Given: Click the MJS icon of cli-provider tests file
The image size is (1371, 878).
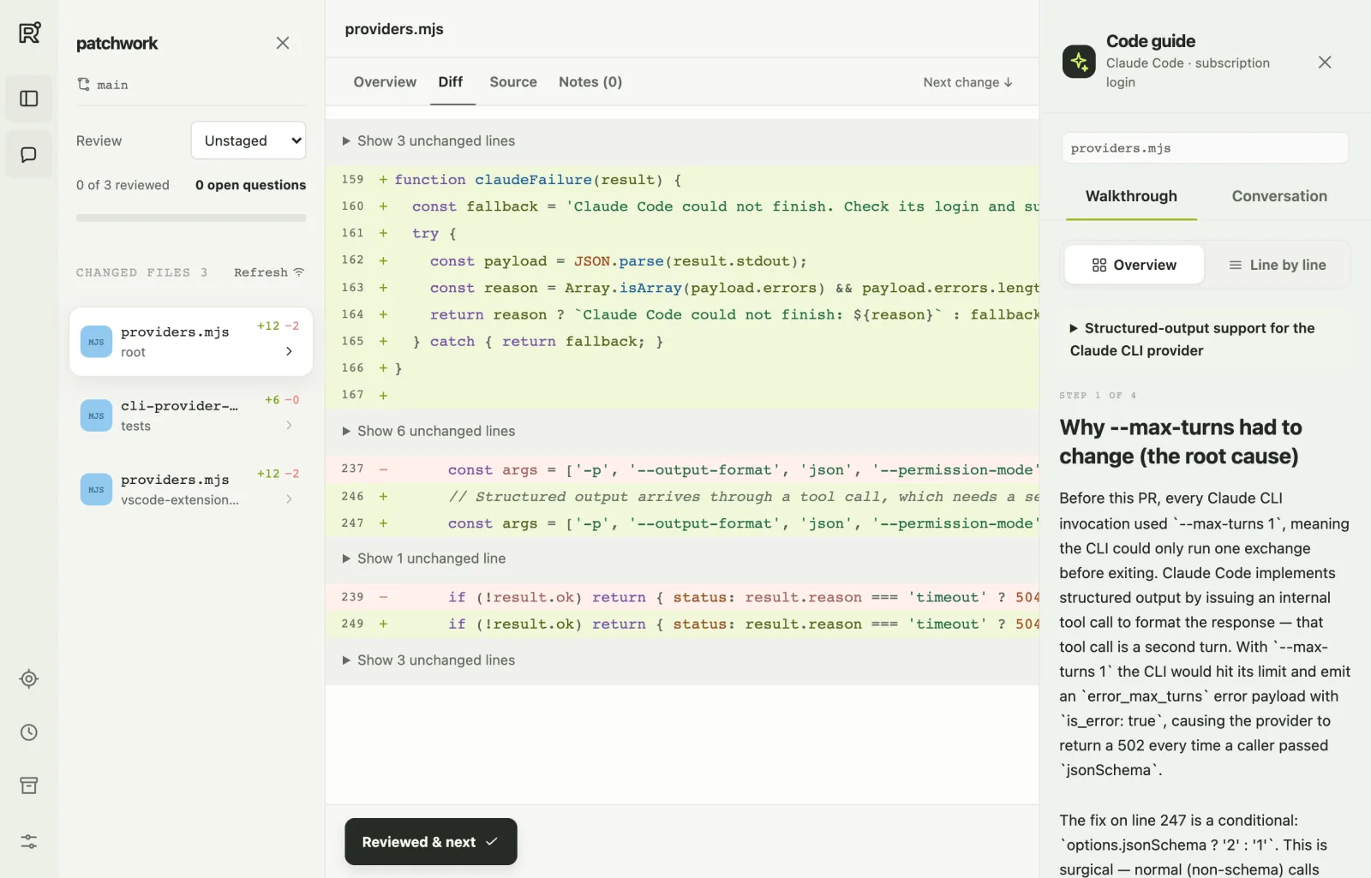Looking at the screenshot, I should pyautogui.click(x=96, y=415).
